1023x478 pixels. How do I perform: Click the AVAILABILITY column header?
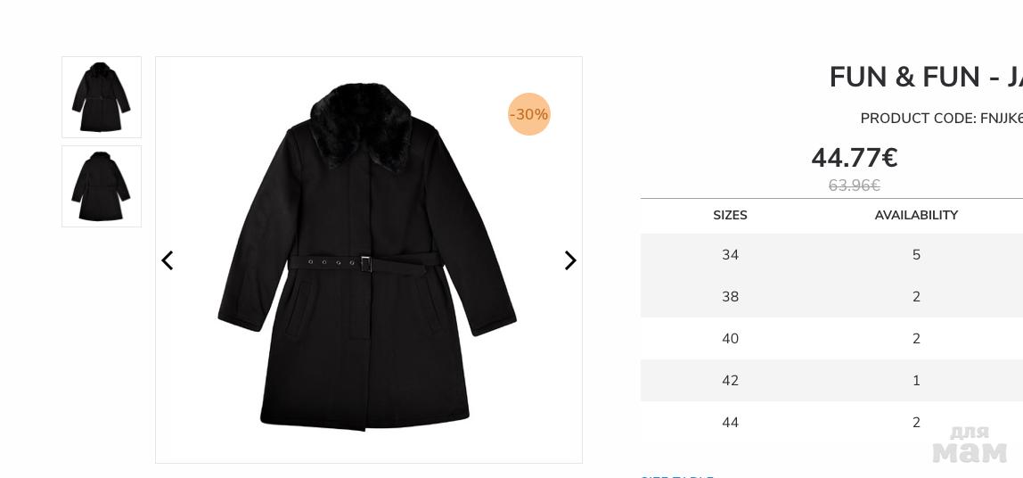tap(916, 215)
